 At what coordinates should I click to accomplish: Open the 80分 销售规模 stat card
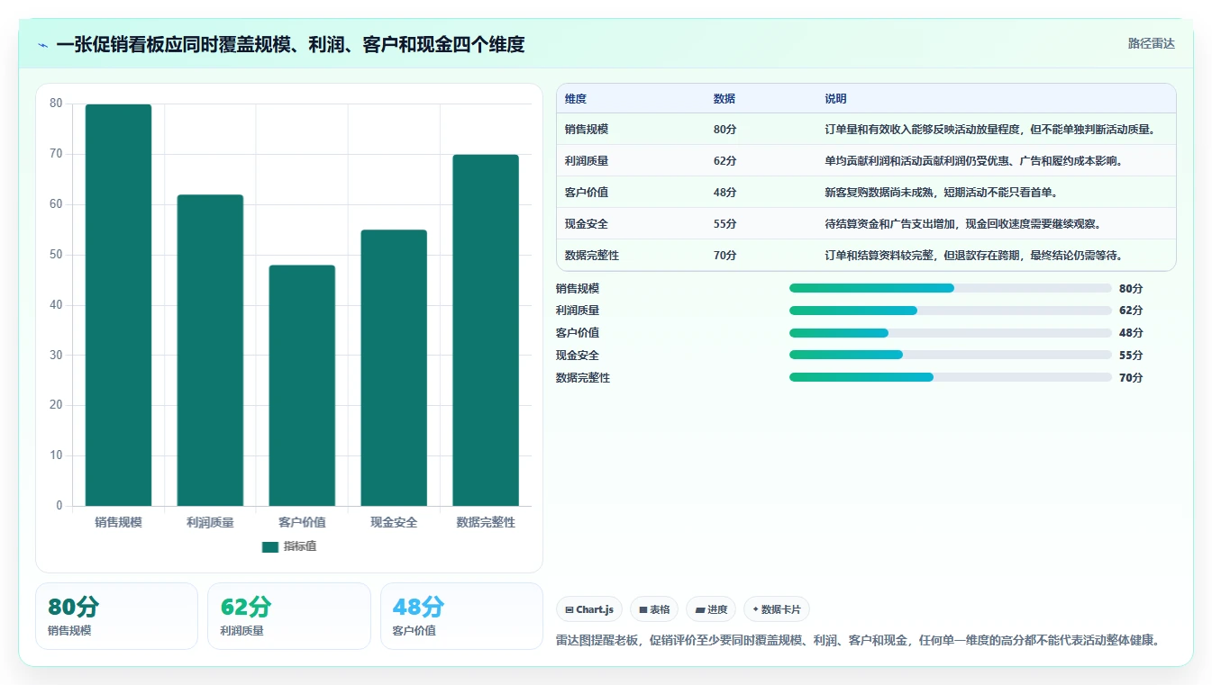click(116, 616)
